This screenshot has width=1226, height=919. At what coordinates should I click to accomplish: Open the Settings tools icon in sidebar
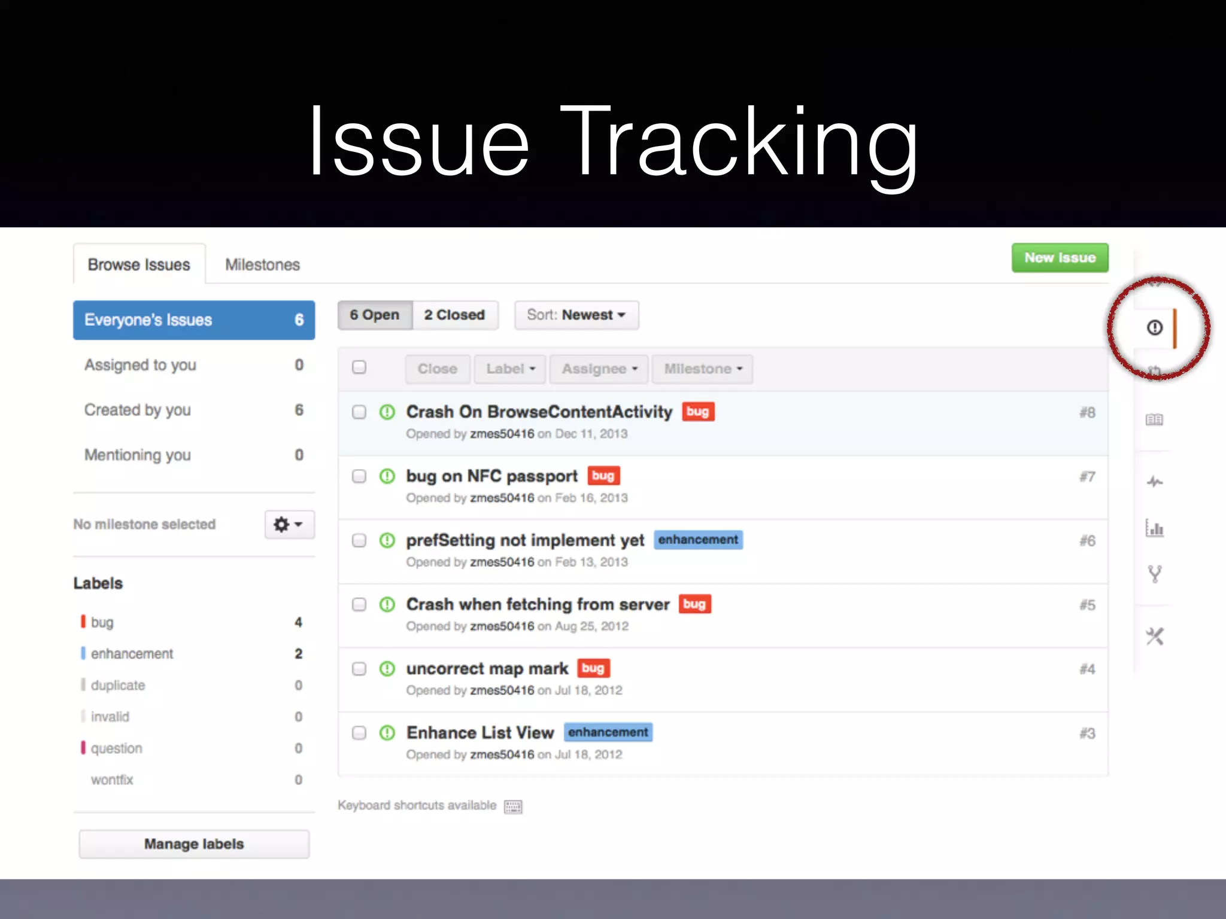[1155, 636]
